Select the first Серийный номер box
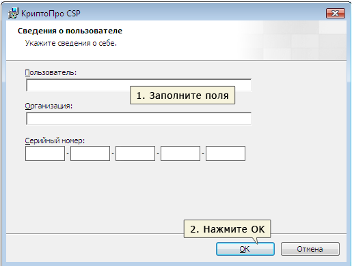The image size is (352, 266). click(45, 153)
